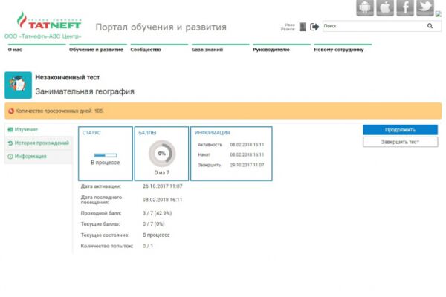Visit the Facebook page icon

pos(405,7)
